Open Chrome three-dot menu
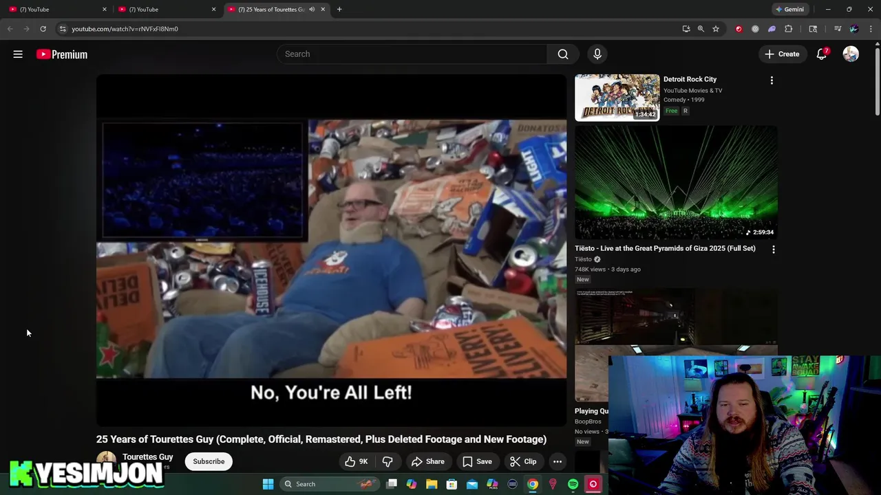Viewport: 881px width, 495px height. (x=871, y=29)
